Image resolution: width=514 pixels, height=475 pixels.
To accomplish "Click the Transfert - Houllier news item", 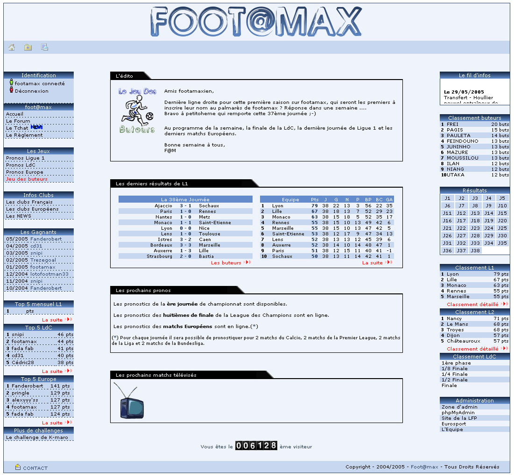I will (468, 98).
